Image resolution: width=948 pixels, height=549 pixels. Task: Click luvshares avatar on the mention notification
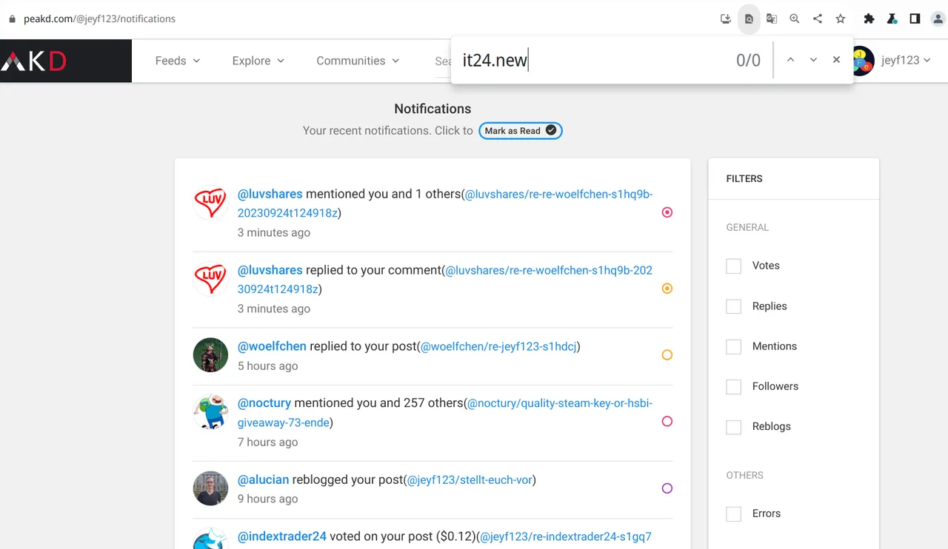pos(210,203)
